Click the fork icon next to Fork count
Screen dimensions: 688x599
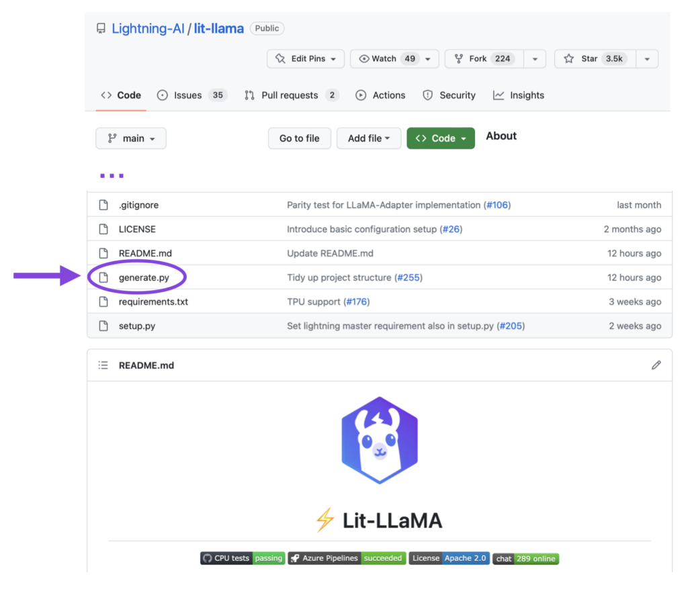[x=459, y=58]
